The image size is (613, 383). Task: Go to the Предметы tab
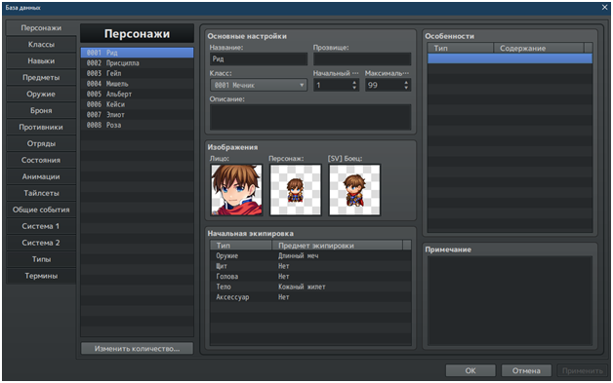[41, 77]
